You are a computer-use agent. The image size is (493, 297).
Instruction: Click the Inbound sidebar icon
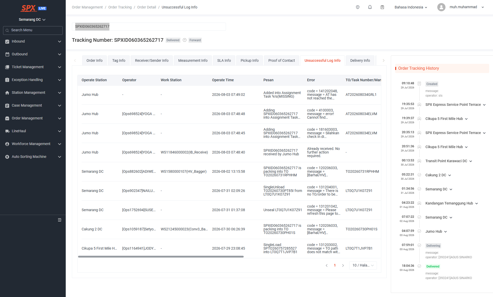[7, 42]
